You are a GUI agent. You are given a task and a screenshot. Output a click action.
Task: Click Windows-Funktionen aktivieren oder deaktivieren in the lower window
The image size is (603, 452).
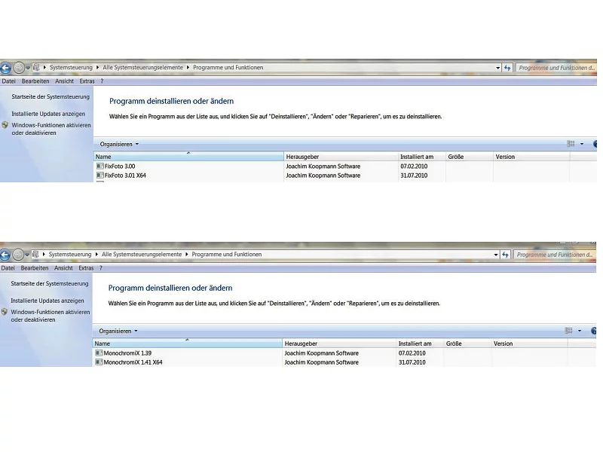[x=51, y=316]
